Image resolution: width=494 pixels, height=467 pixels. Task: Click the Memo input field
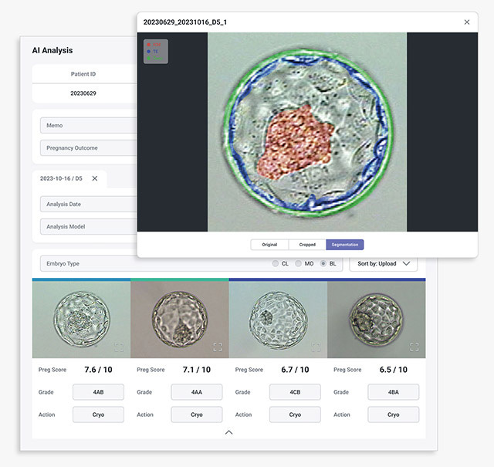pos(87,125)
